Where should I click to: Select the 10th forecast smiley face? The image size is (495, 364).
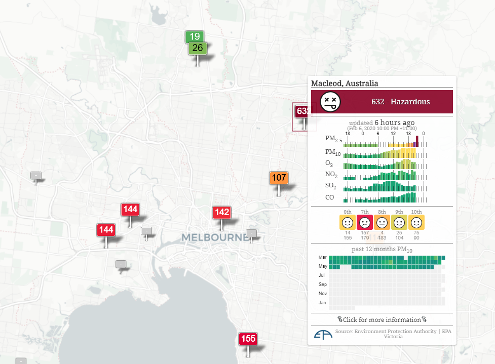pos(416,222)
